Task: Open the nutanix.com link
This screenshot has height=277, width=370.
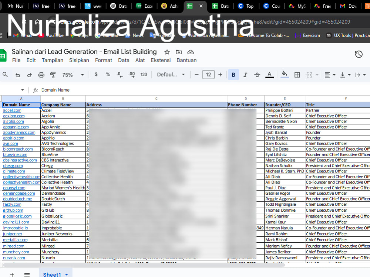Action: [x=14, y=258]
